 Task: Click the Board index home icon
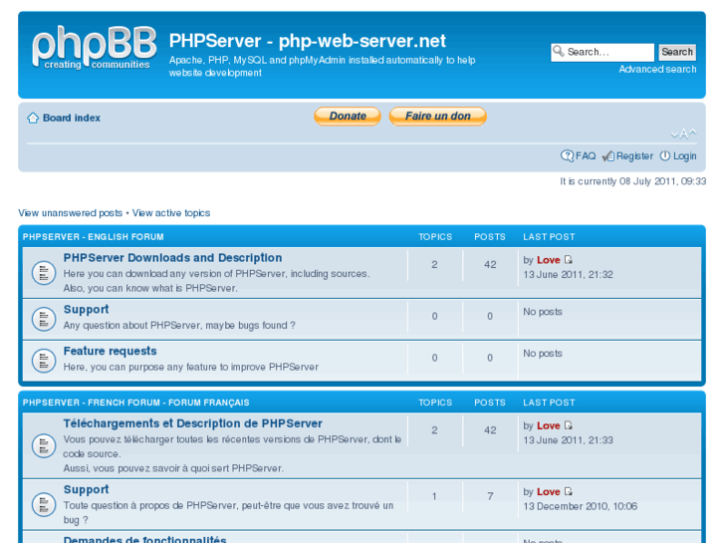tap(33, 118)
